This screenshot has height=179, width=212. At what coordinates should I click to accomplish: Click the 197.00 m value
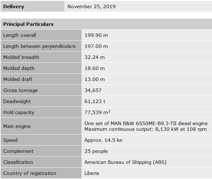(x=96, y=46)
